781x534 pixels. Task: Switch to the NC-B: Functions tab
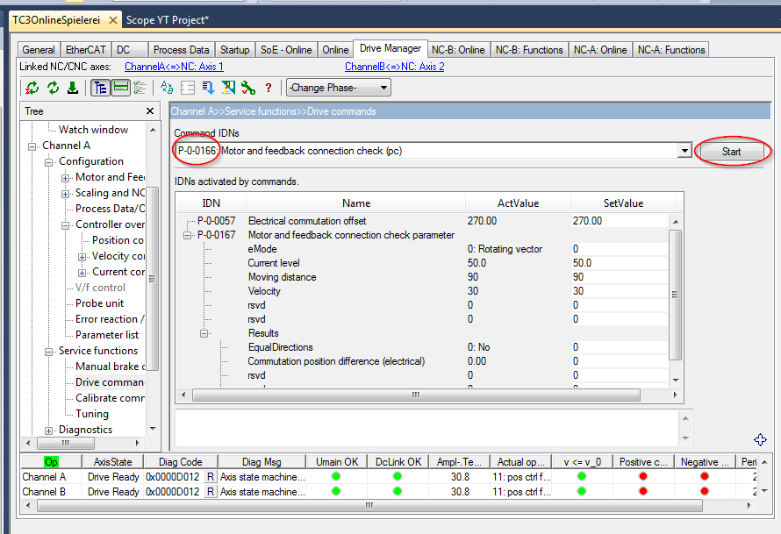point(529,50)
